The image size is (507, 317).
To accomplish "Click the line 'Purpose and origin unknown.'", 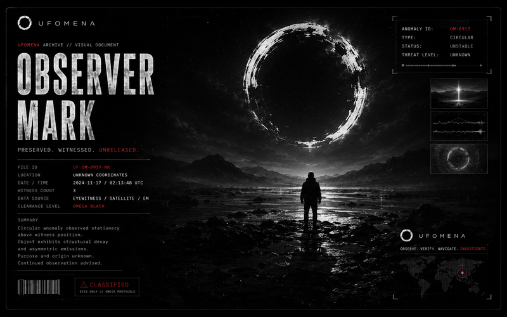I will point(56,256).
